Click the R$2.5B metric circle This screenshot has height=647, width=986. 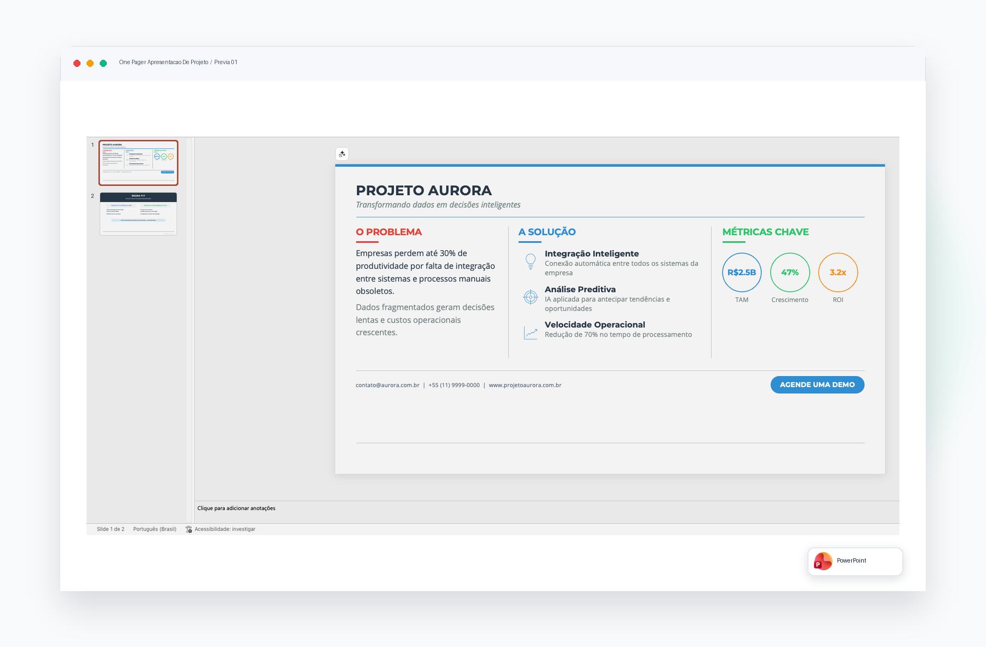pos(742,273)
